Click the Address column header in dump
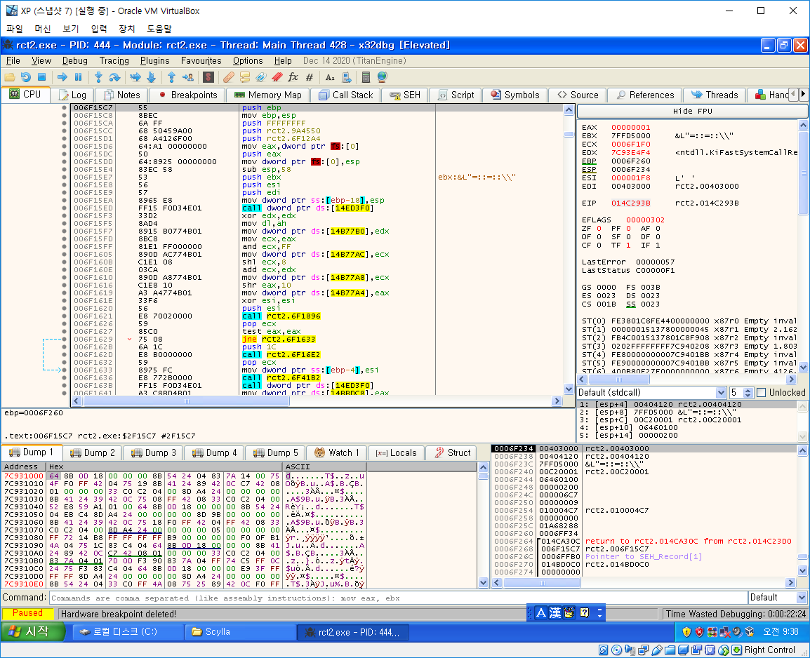The width and height of the screenshot is (810, 658). click(23, 466)
